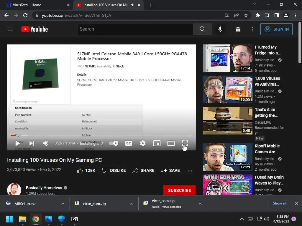Open the YouTube apps grid
Image resolution: width=302 pixels, height=226 pixels.
[238, 29]
